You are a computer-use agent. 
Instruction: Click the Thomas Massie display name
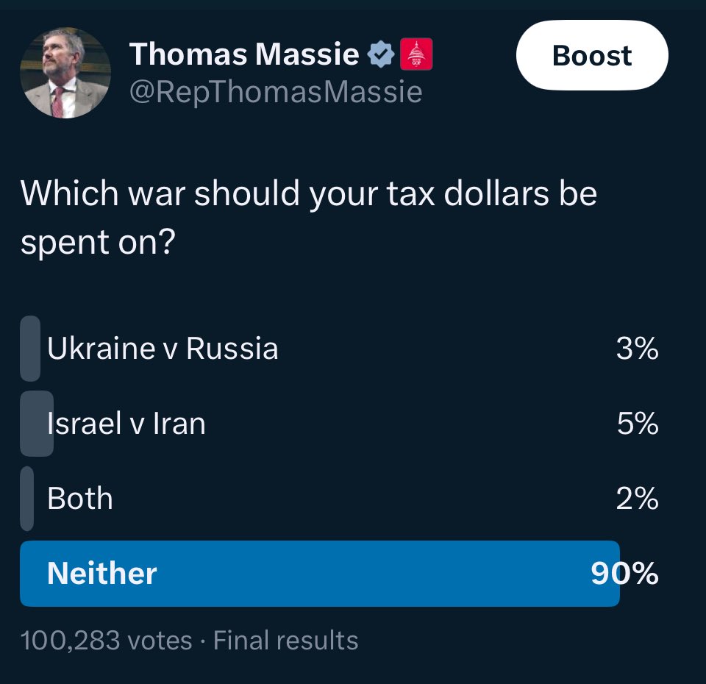tap(244, 55)
